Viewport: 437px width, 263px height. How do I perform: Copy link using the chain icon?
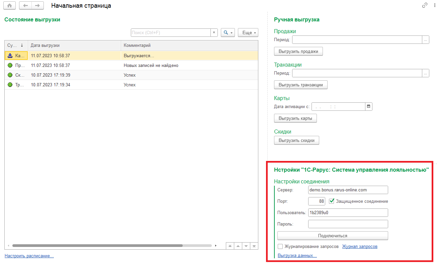[x=425, y=5]
